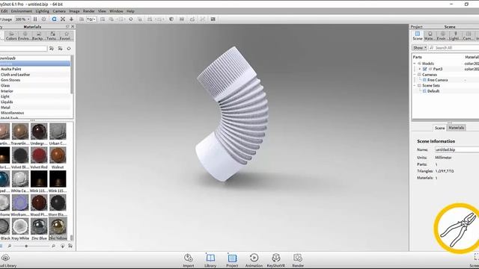Screen dimensions: 479x269
Task: Click the performance mode clock icon
Action: 43,19
